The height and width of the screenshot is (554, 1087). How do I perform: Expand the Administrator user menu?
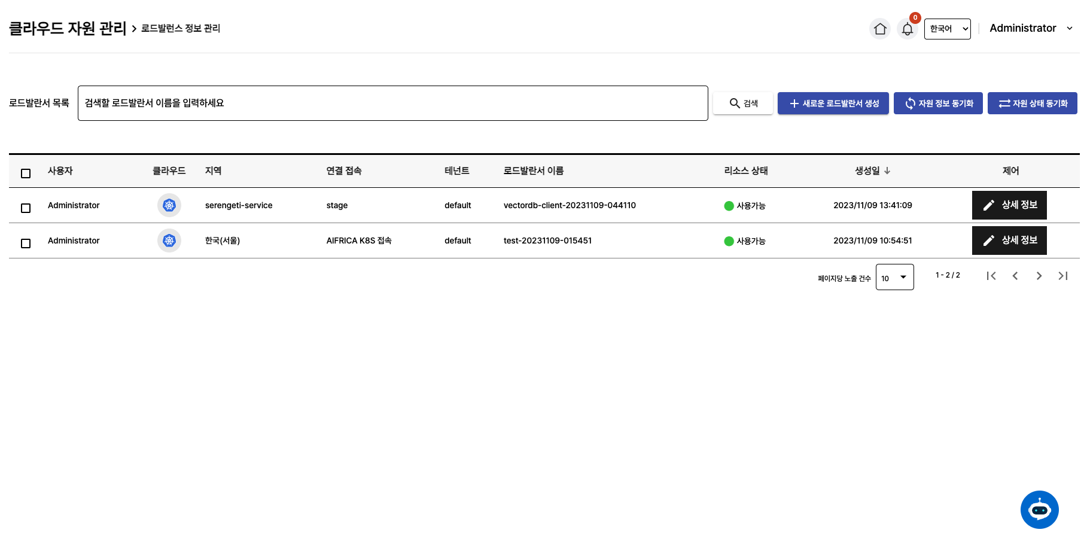pos(1031,28)
